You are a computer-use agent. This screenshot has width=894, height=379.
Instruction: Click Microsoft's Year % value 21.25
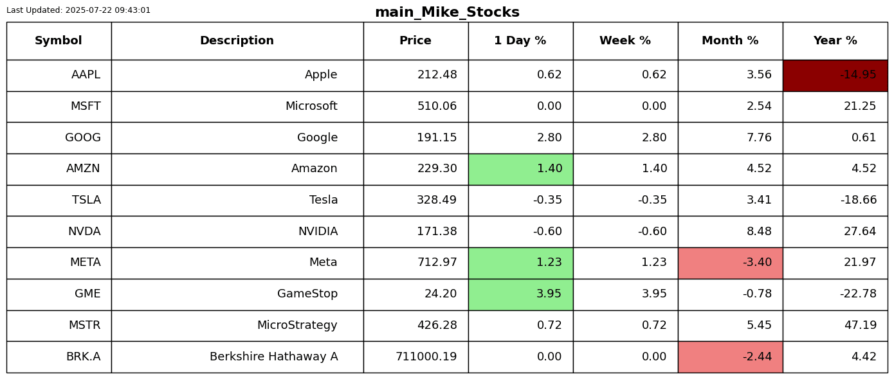835,107
